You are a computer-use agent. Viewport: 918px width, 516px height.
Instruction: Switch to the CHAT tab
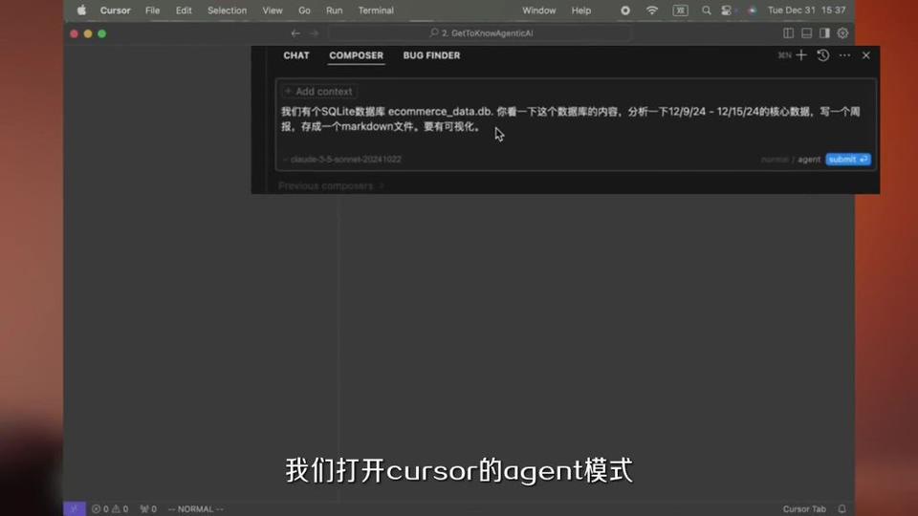click(296, 55)
